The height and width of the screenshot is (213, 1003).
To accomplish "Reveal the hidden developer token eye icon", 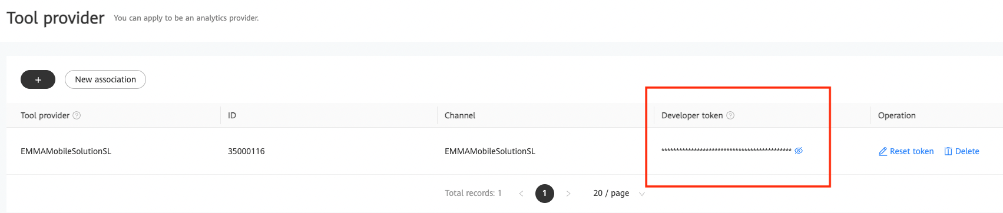I will (x=799, y=151).
